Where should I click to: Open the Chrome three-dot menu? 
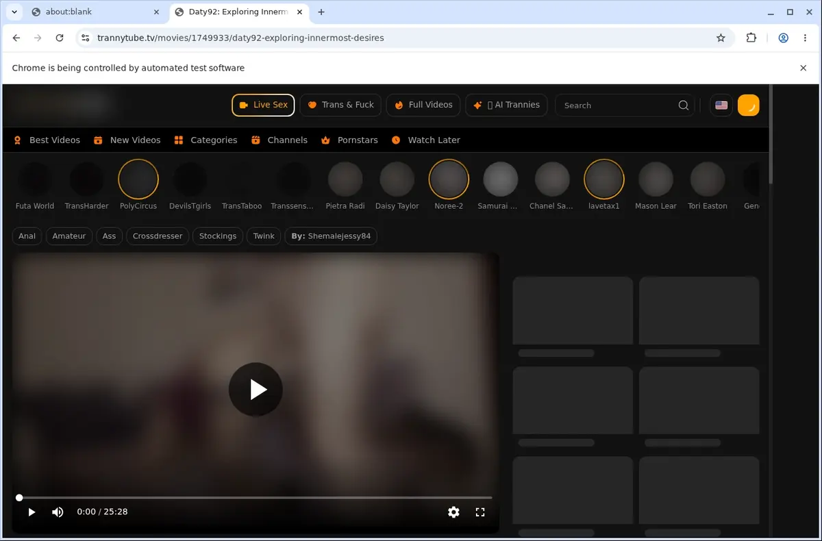point(805,38)
